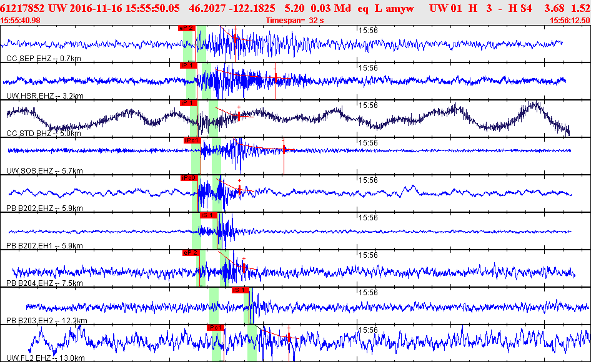This screenshot has height=362, width=591.
Task: Click the red coda end marker on UW.SOS trace
Action: tap(284, 150)
